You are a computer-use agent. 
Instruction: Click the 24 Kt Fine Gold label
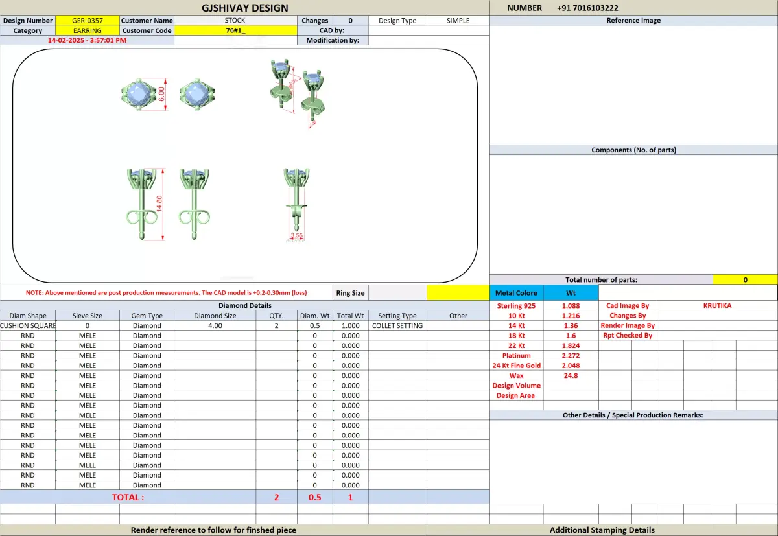(x=517, y=366)
